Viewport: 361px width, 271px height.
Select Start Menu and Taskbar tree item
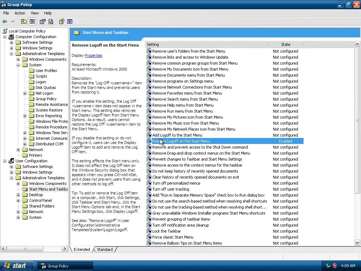tap(48, 189)
